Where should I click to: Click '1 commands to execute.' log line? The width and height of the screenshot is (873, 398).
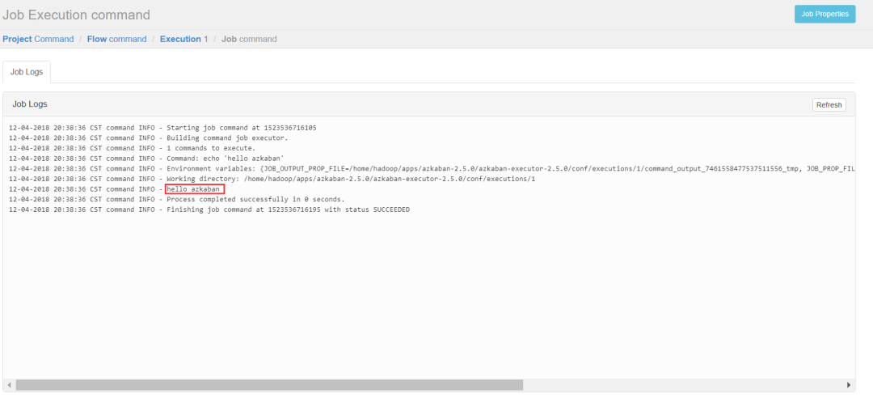click(x=132, y=148)
